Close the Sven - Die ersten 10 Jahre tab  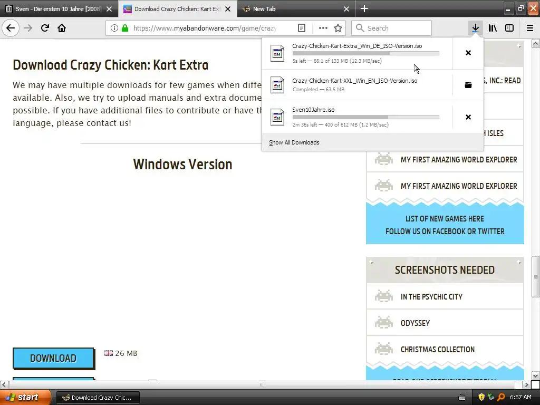coord(109,9)
